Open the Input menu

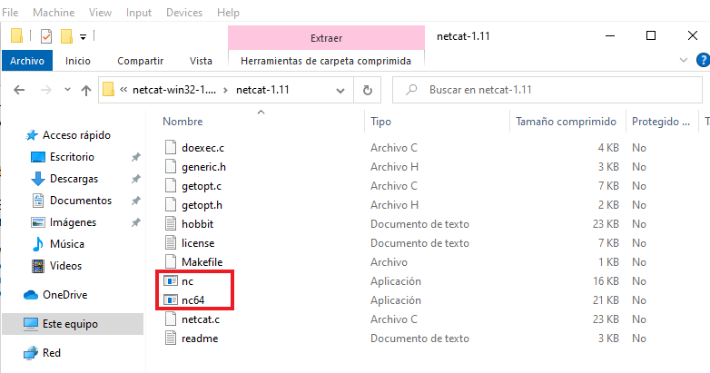139,12
